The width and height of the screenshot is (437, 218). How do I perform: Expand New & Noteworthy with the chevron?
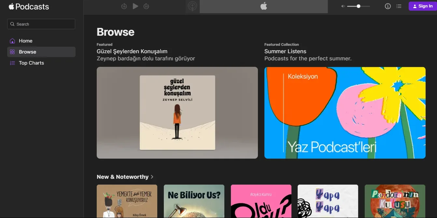[152, 177]
